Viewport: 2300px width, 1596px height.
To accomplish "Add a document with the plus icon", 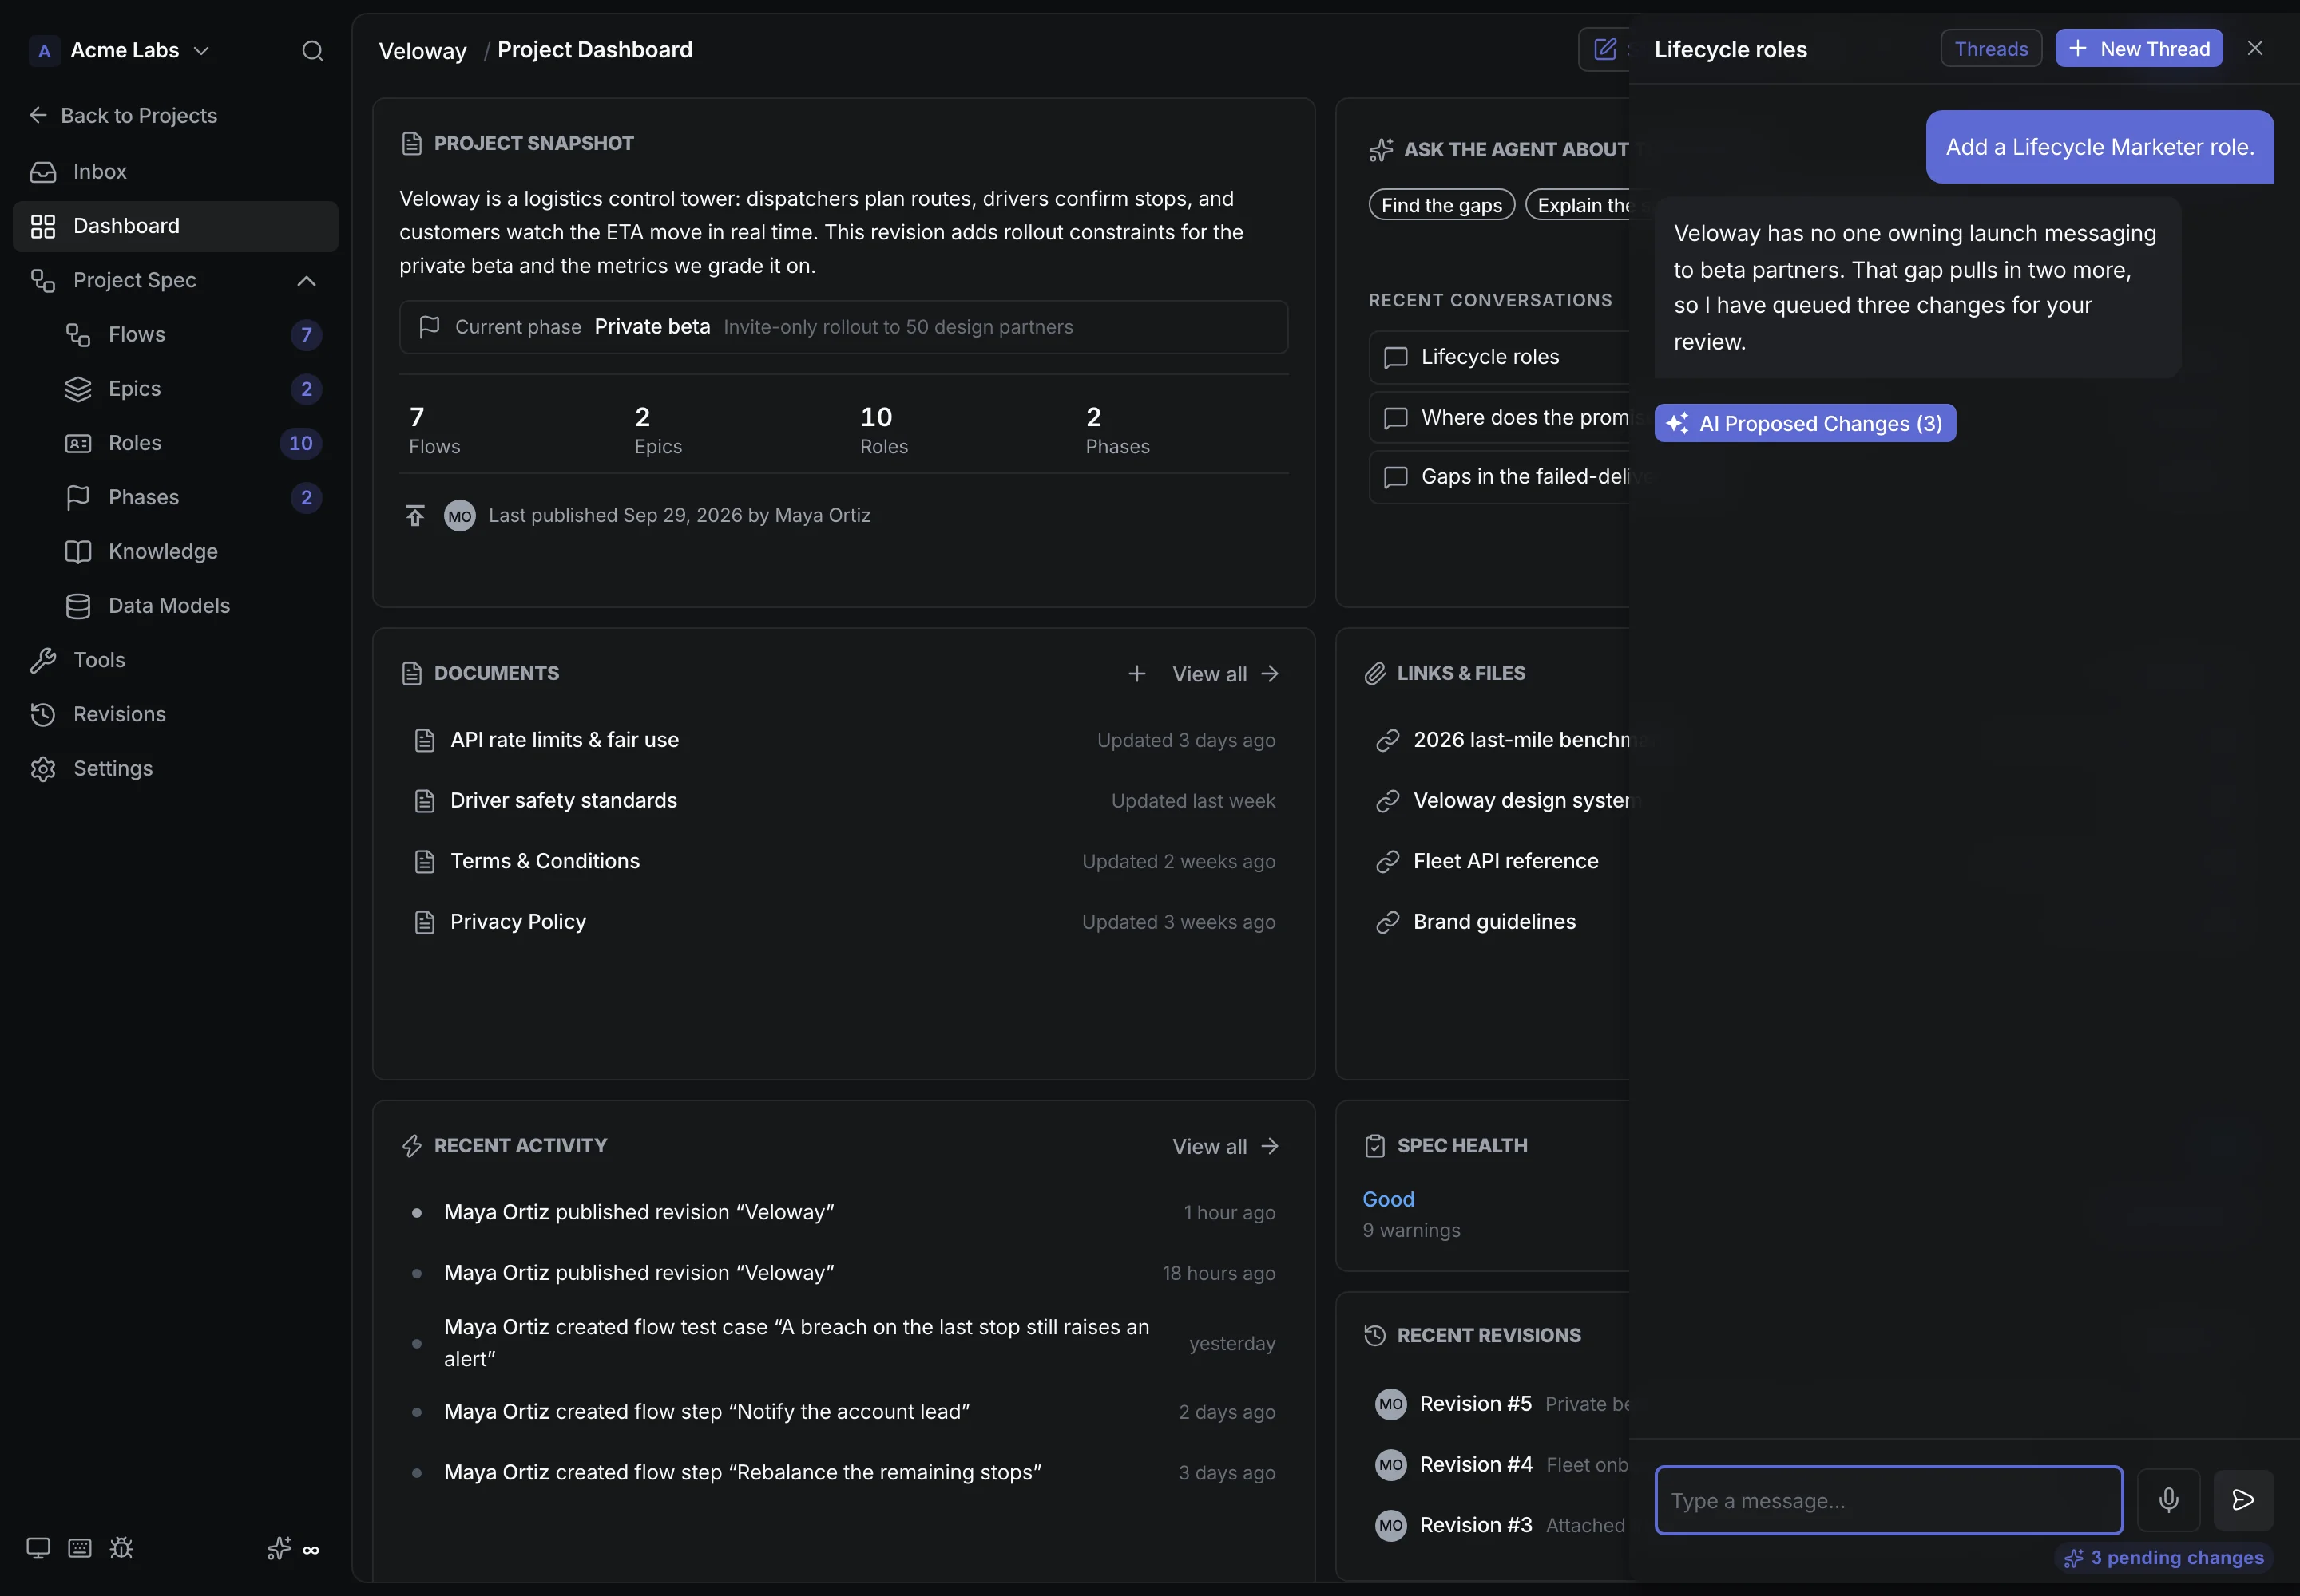I will coord(1136,674).
